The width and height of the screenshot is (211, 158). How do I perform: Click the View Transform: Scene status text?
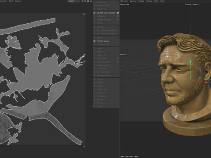129,156
